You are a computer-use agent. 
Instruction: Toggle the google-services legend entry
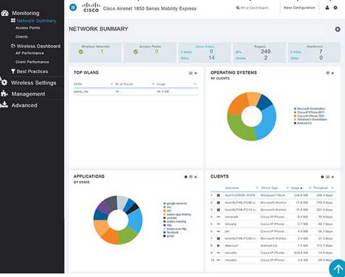tap(175, 204)
